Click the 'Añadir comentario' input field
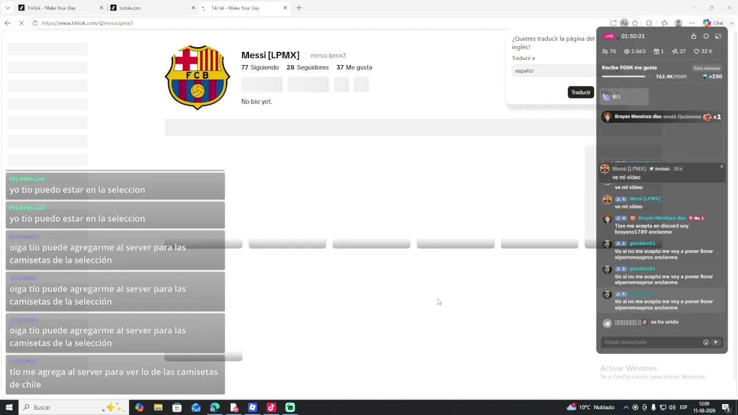This screenshot has height=415, width=738. click(652, 342)
